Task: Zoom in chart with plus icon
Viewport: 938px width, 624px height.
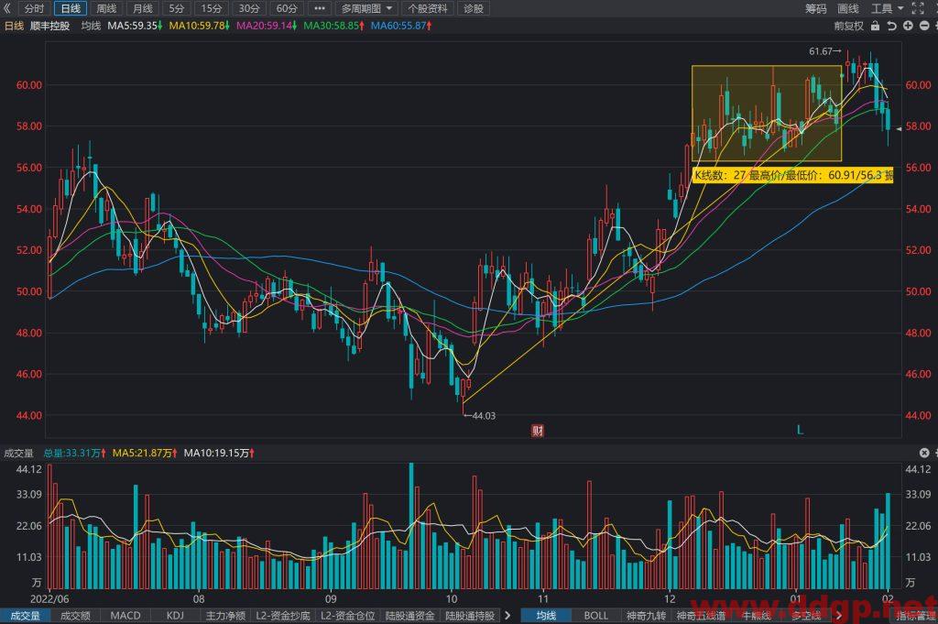Action: (908, 26)
